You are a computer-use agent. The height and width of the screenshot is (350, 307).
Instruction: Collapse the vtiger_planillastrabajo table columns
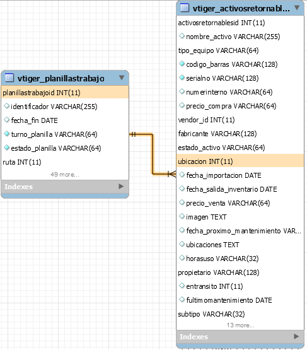pos(122,78)
